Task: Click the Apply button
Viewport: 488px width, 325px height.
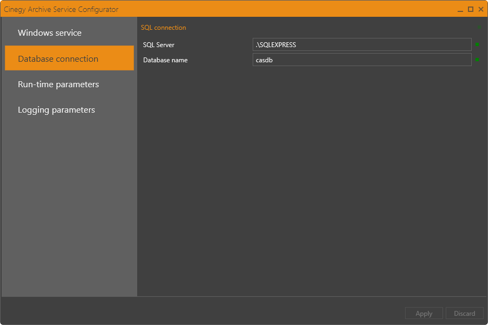Action: [423, 313]
